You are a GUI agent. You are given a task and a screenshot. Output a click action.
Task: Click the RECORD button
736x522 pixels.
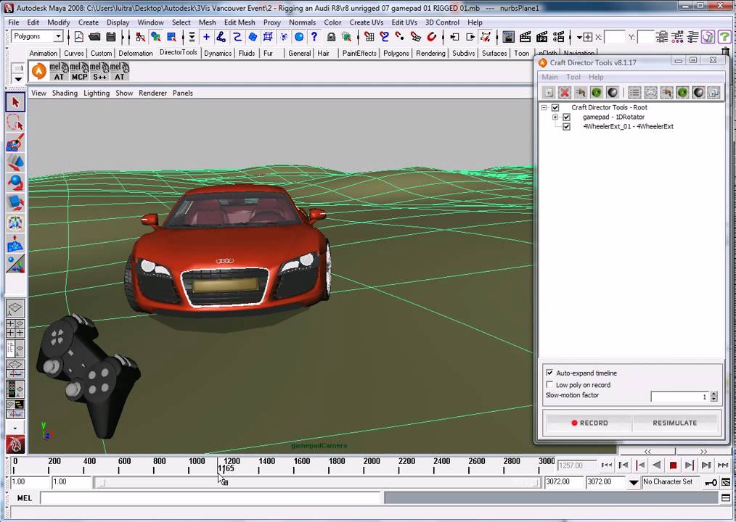(x=589, y=423)
